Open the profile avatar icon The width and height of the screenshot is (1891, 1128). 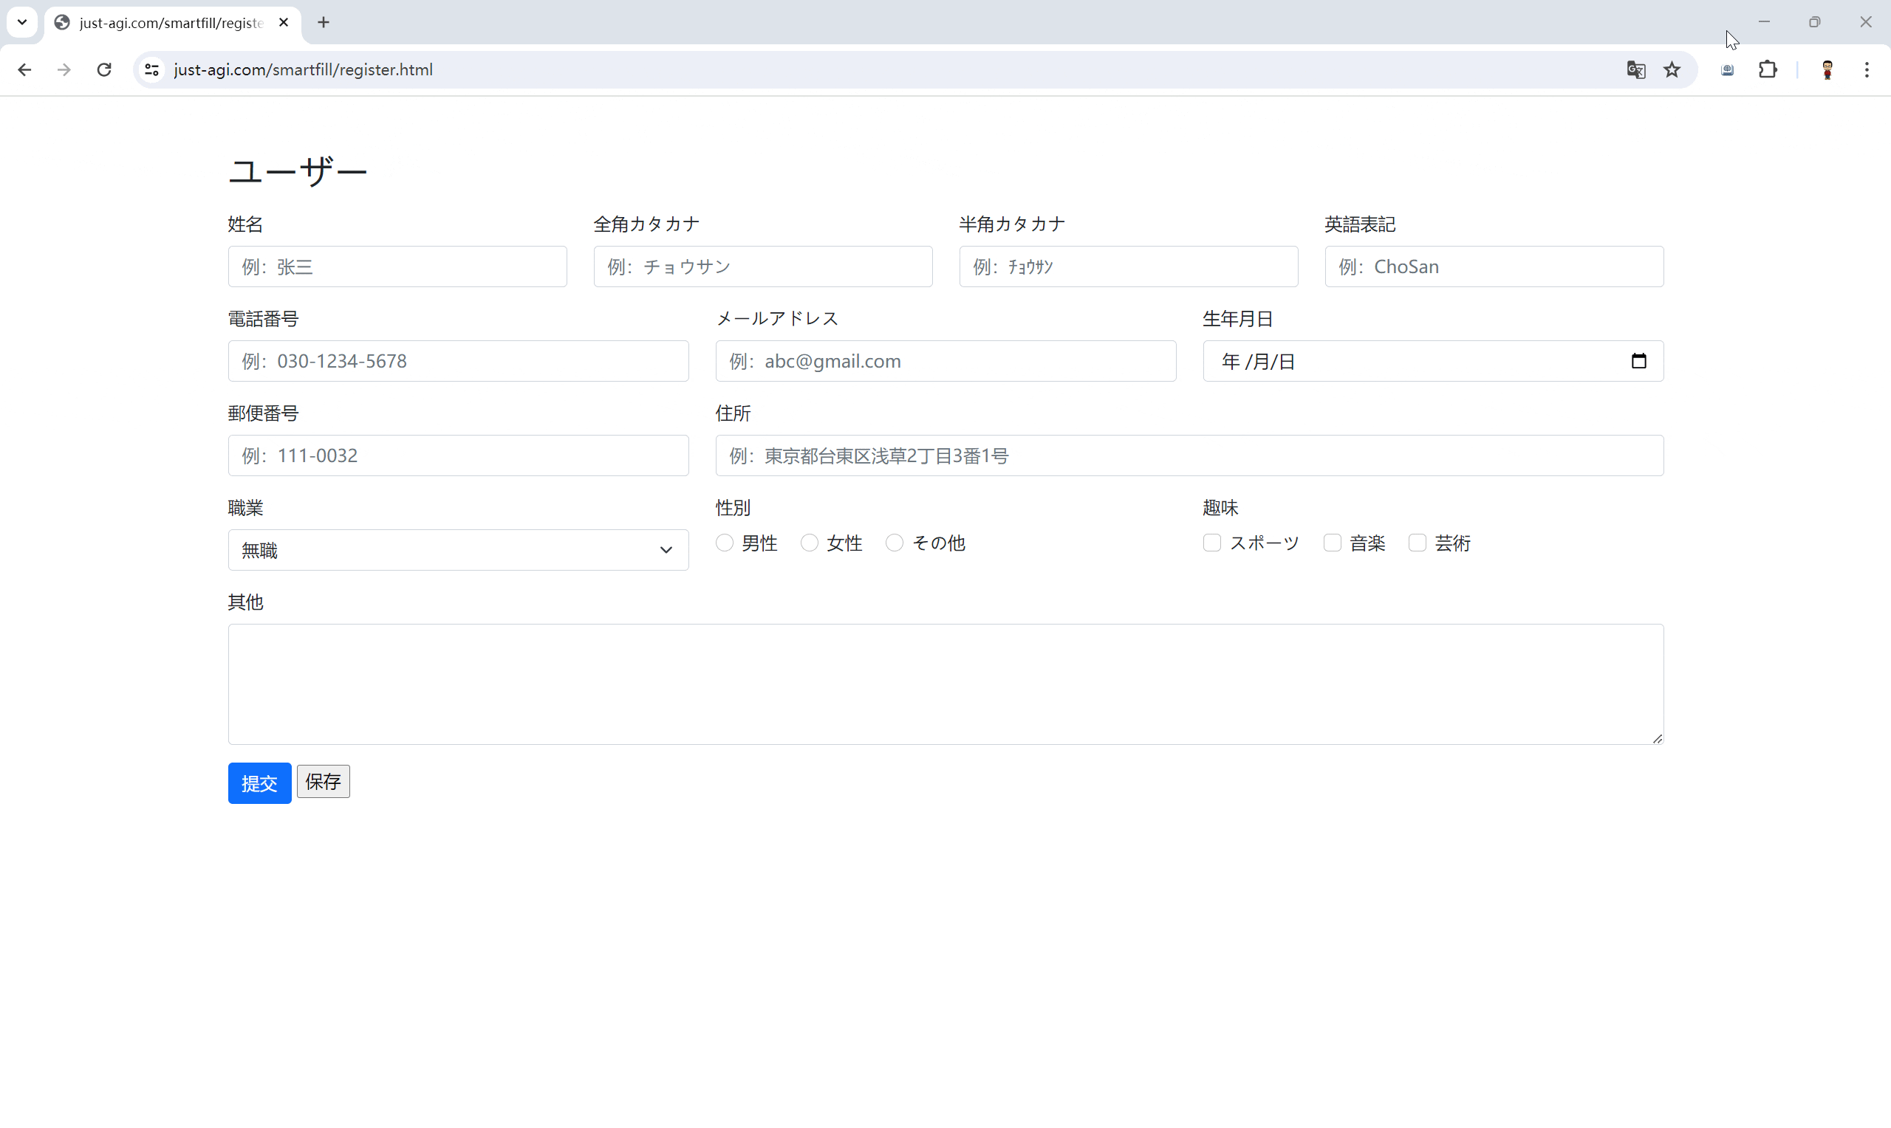(x=1827, y=70)
